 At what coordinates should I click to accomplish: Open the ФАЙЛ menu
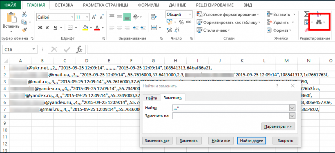tap(11, 5)
